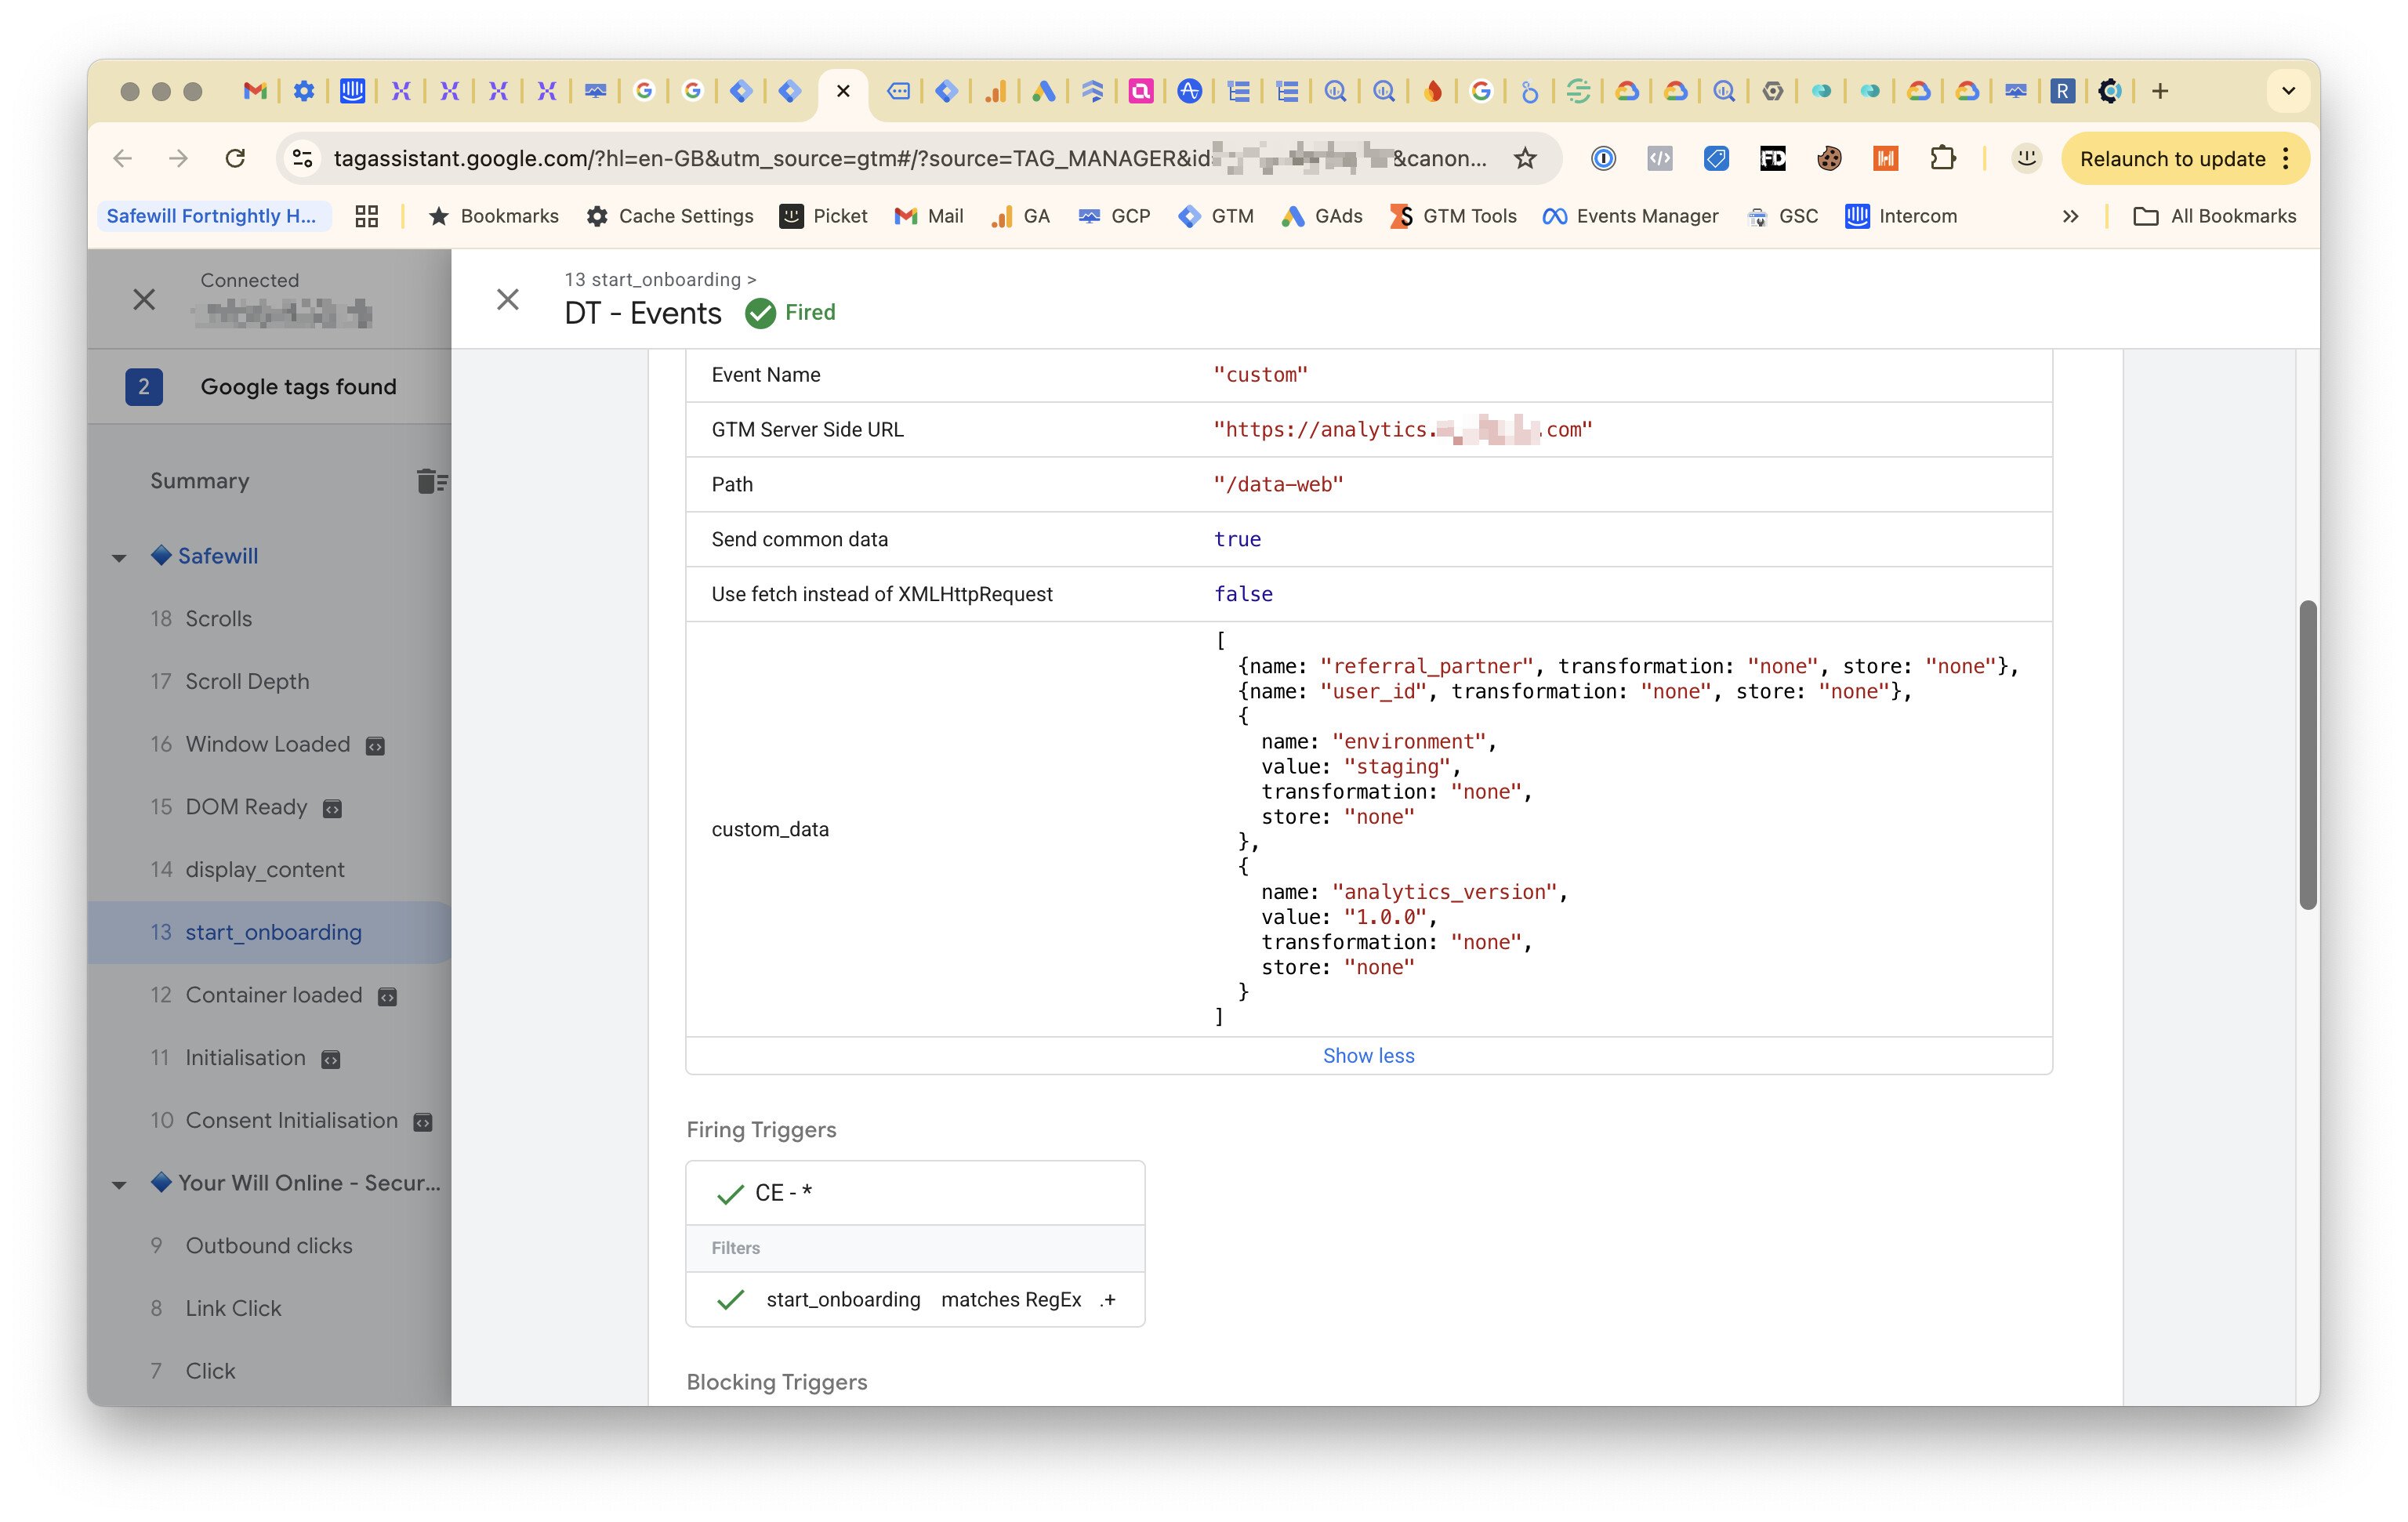
Task: Open the tab search dropdown arrow
Action: pyautogui.click(x=2288, y=91)
